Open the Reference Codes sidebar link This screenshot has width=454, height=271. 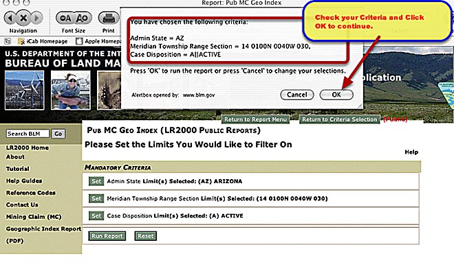pos(31,193)
